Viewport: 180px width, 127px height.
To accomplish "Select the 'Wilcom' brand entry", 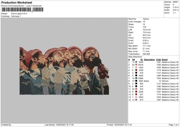I will click(x=165, y=81).
